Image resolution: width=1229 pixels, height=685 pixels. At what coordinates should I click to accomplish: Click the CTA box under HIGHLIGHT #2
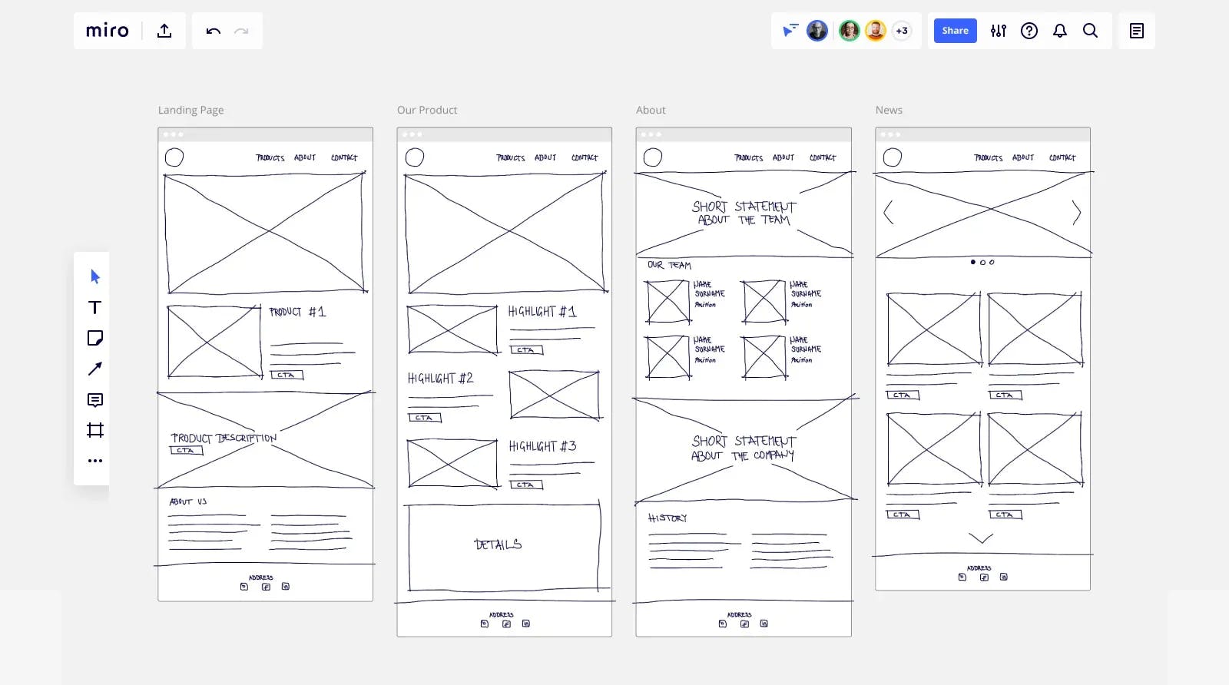tap(424, 418)
